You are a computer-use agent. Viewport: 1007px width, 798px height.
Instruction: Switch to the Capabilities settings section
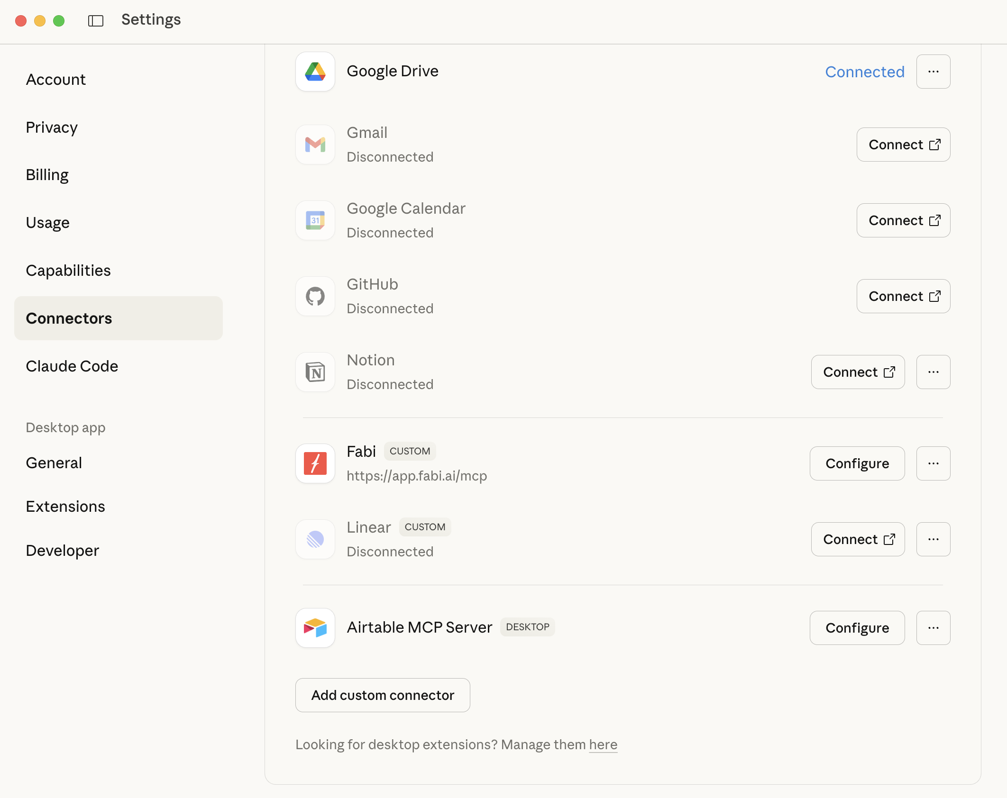tap(68, 271)
